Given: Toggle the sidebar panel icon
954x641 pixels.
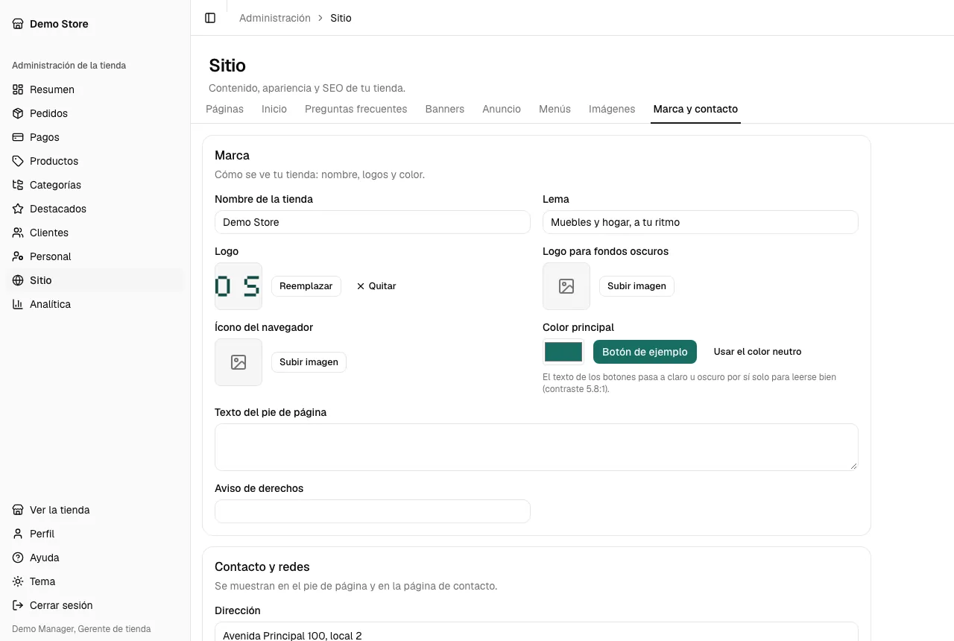Looking at the screenshot, I should (x=210, y=18).
